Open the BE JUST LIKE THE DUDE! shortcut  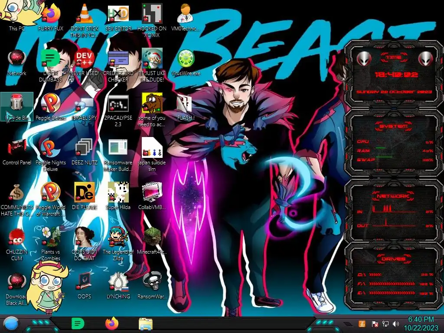(152, 66)
